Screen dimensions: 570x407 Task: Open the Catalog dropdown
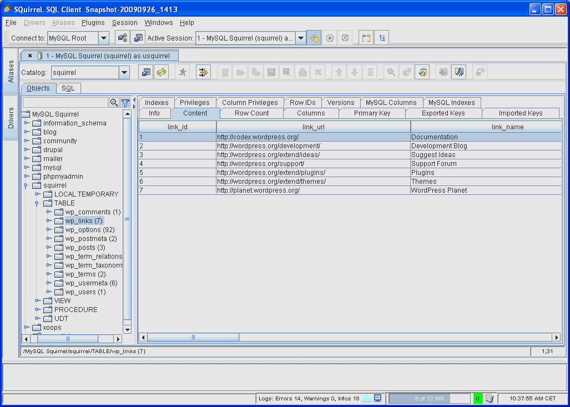click(124, 72)
